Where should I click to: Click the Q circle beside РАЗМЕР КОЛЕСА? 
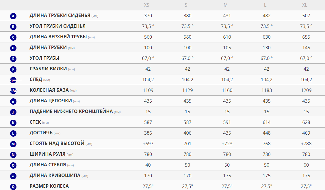pos(13,187)
